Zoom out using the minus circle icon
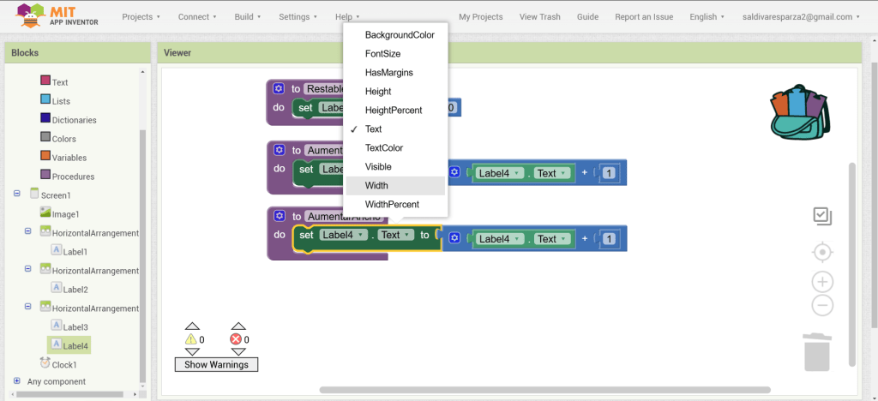Screen dimensions: 878x401 [x=822, y=304]
